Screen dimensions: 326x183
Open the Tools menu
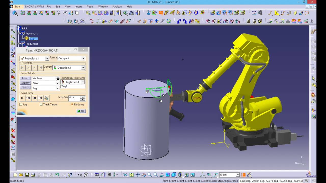(90, 7)
